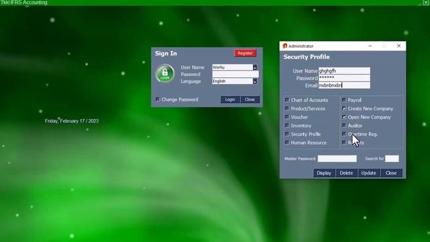Close the Administrator window with X
This screenshot has width=430, height=242.
click(x=398, y=46)
